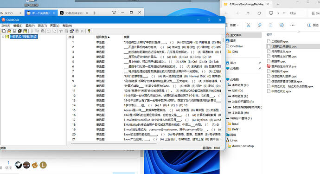
Task: Open the 测试(T) menu
Action: coord(42,26)
